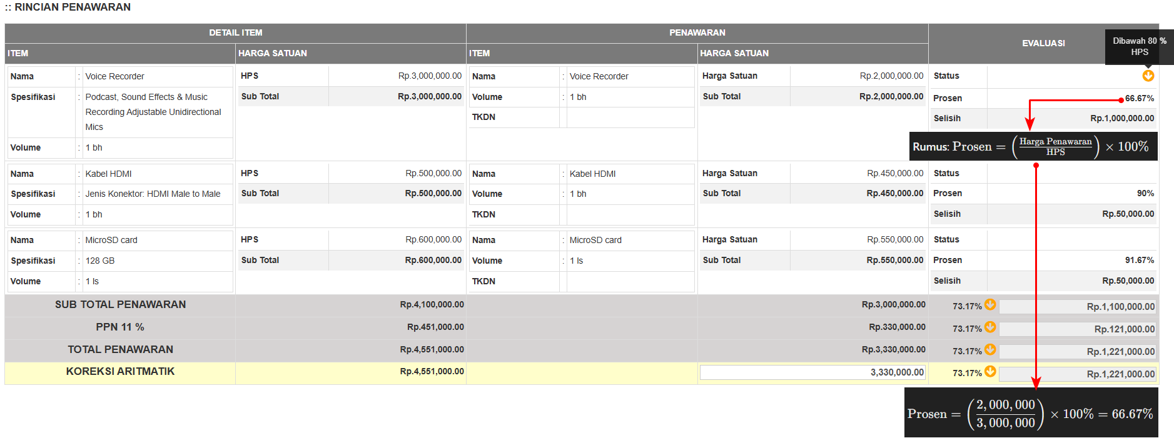
Task: Click Rp.1,221,000.00 field in Koreksi Aritmatik row
Action: pos(1077,374)
